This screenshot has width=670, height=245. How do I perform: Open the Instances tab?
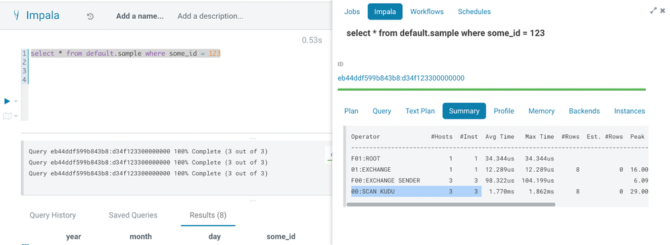click(630, 111)
